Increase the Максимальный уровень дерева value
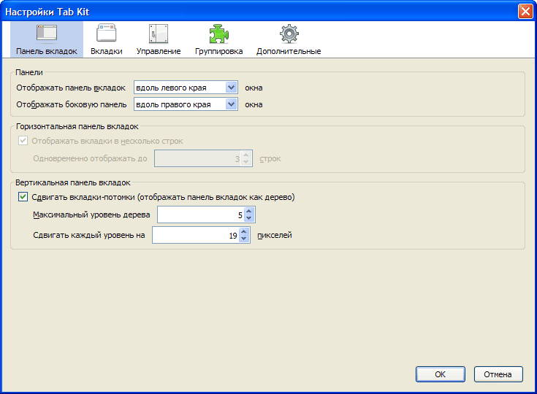Screen dimensions: 537x394 click(249, 211)
